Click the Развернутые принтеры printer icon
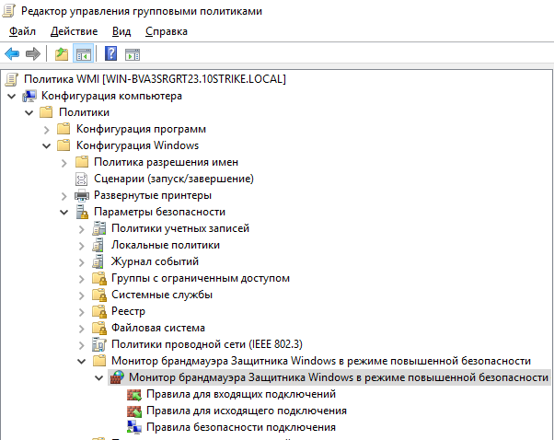This screenshot has width=554, height=440. [82, 195]
